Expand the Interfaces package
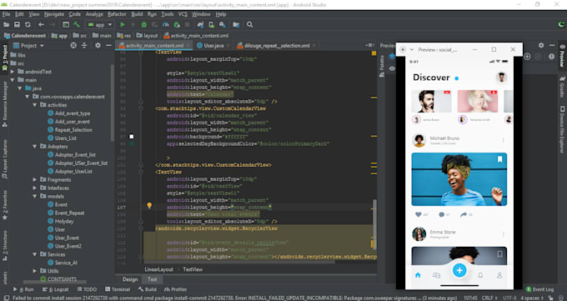 click(35, 188)
